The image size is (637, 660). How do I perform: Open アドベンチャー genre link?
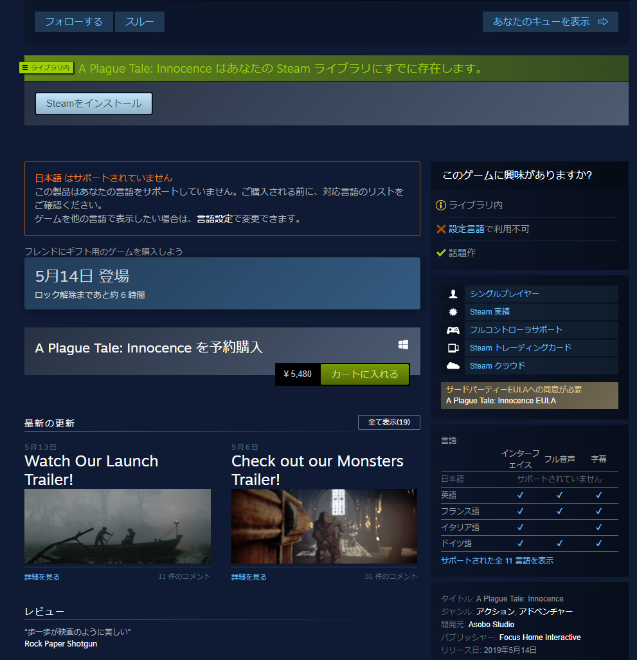point(545,612)
